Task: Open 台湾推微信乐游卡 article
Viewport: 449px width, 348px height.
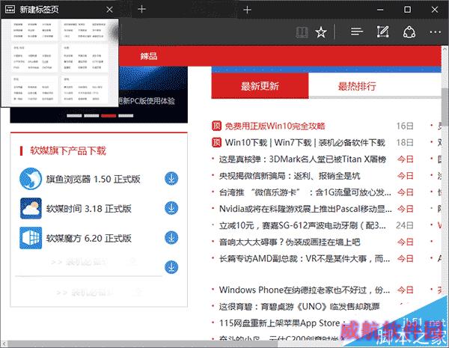Action: pyautogui.click(x=305, y=192)
